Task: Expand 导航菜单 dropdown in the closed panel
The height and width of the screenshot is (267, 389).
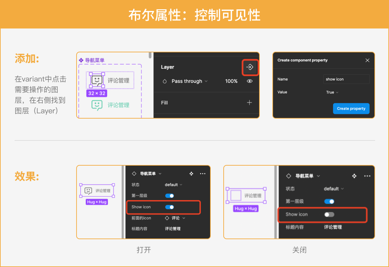Action: click(307, 176)
